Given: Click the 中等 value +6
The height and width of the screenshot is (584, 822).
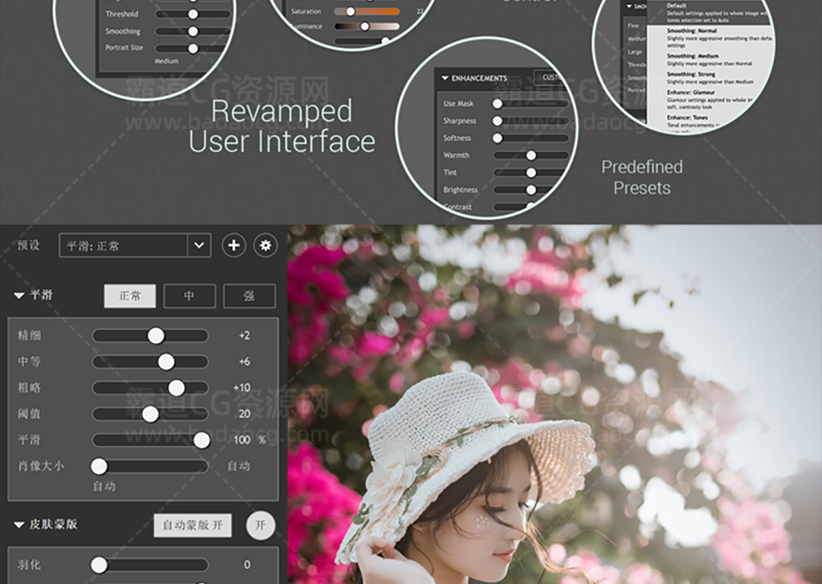Looking at the screenshot, I should pyautogui.click(x=245, y=361).
